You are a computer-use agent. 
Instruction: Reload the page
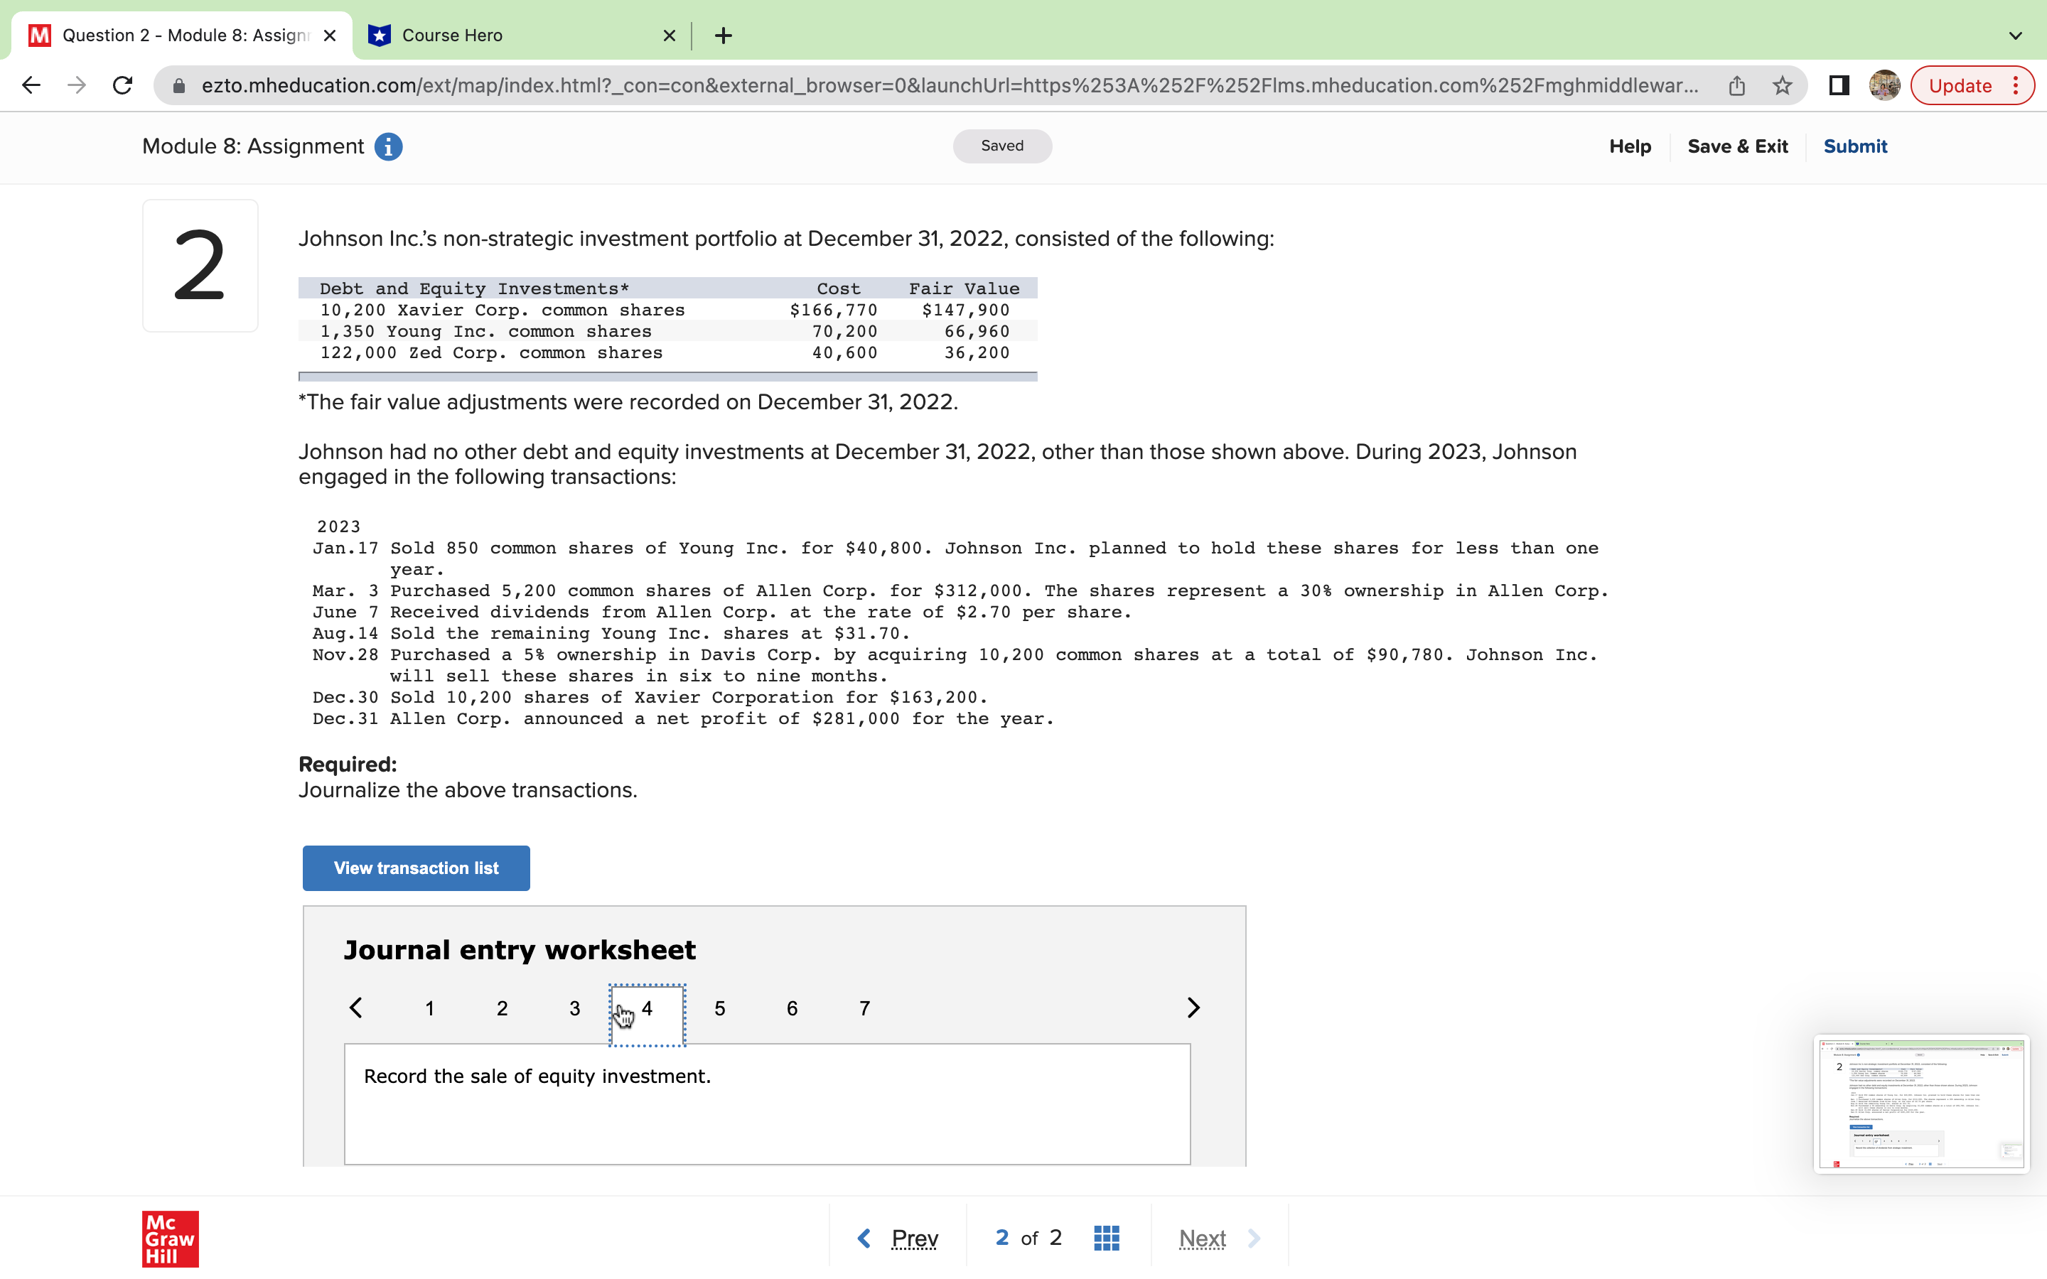pyautogui.click(x=123, y=85)
